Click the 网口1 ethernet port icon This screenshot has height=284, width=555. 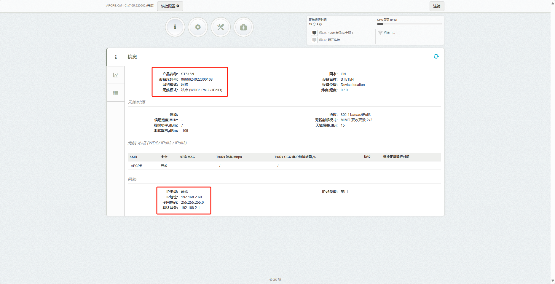pos(314,33)
